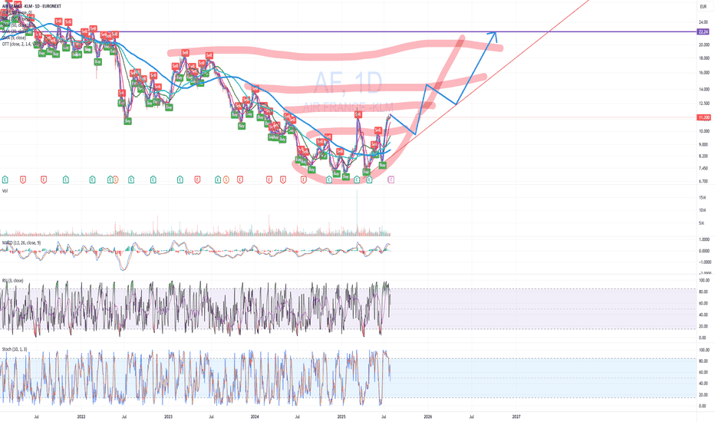Image resolution: width=715 pixels, height=422 pixels.
Task: Select the purple horizontal line at 22.24
Action: click(348, 32)
